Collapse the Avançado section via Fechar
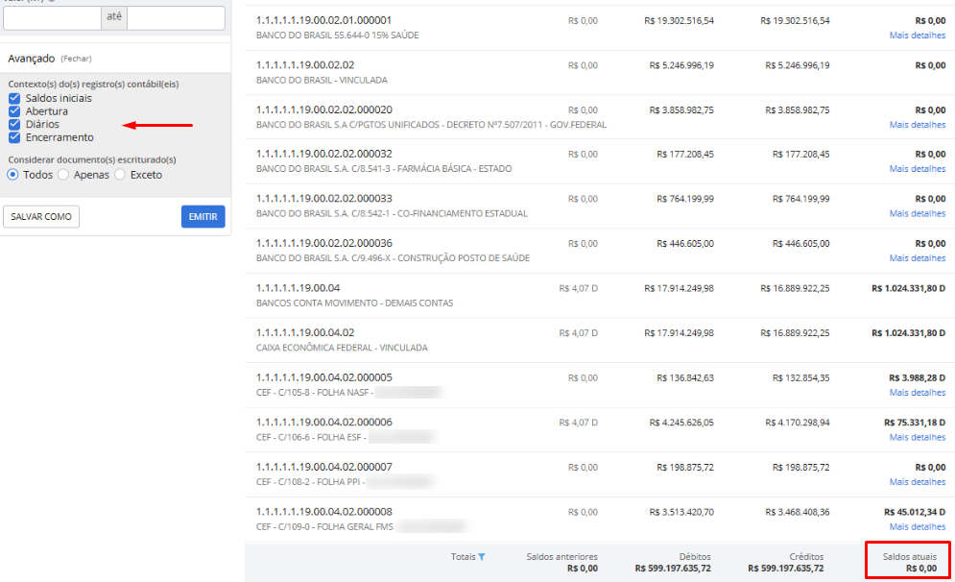Viewport: 955px width, 582px height. point(76,59)
